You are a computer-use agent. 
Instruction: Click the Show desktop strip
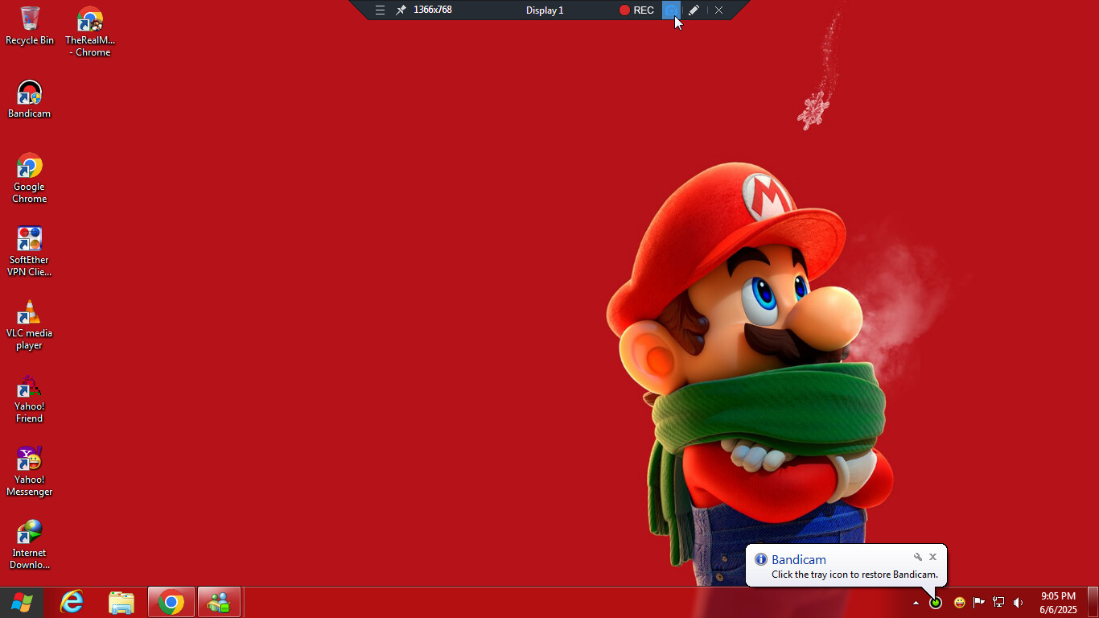[x=1093, y=603]
